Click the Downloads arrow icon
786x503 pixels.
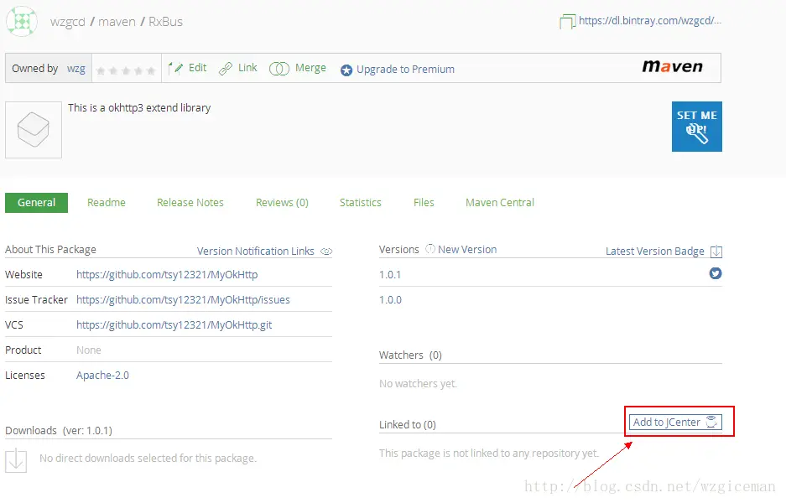(16, 459)
